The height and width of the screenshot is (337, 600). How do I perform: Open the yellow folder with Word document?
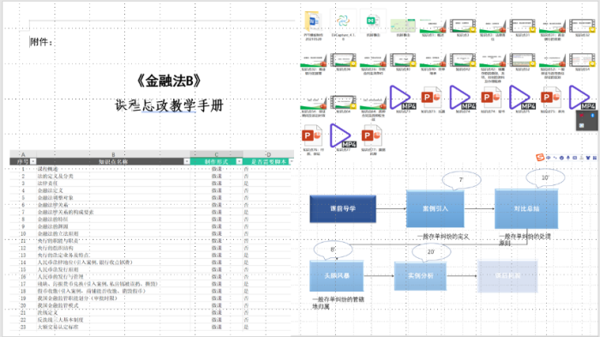313,21
